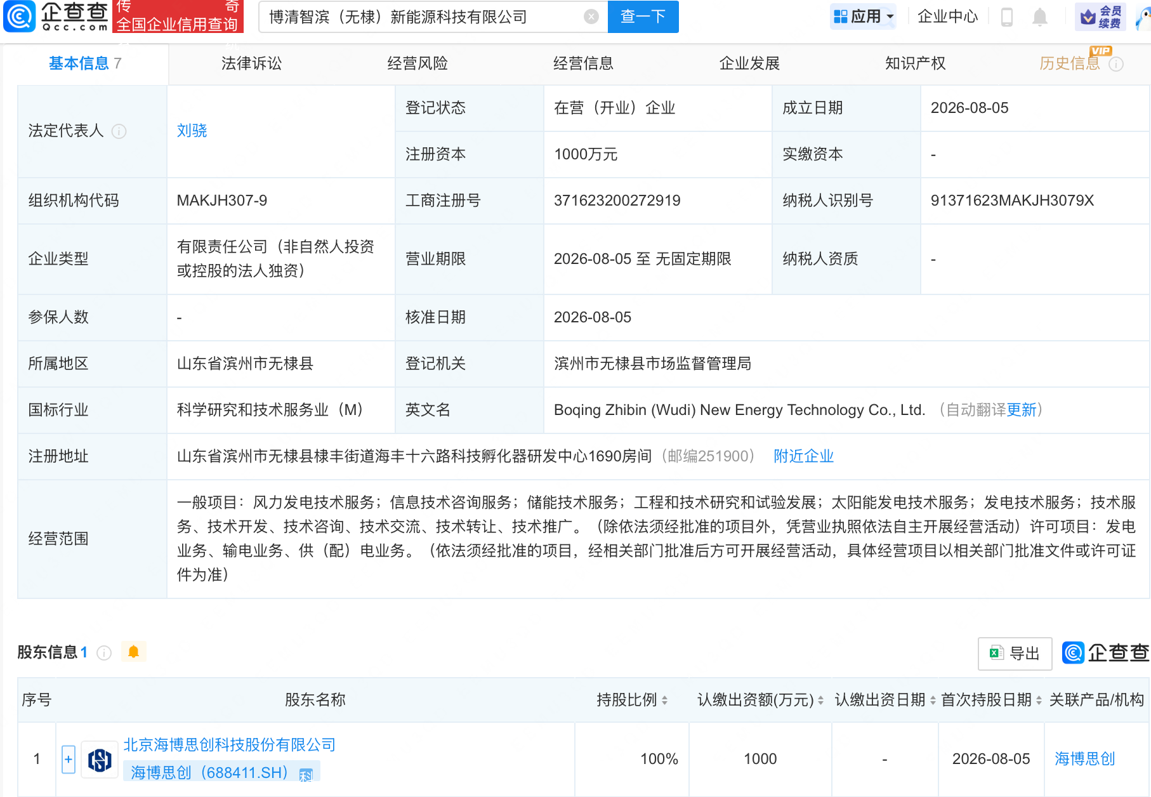Select first holding date 2026-08-05 in shareholder row
The height and width of the screenshot is (797, 1151).
[991, 759]
